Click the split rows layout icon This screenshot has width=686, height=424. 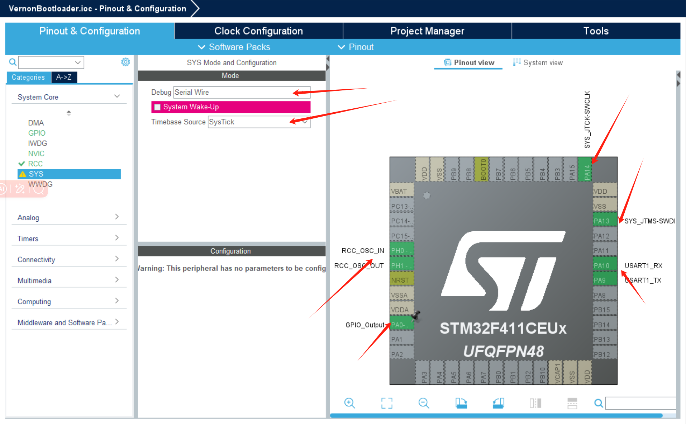click(x=572, y=403)
